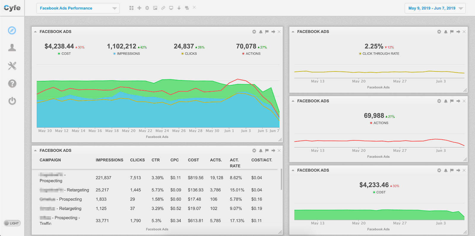Toggle COST series in main chart legend
This screenshot has height=236, width=475.
pos(64,54)
